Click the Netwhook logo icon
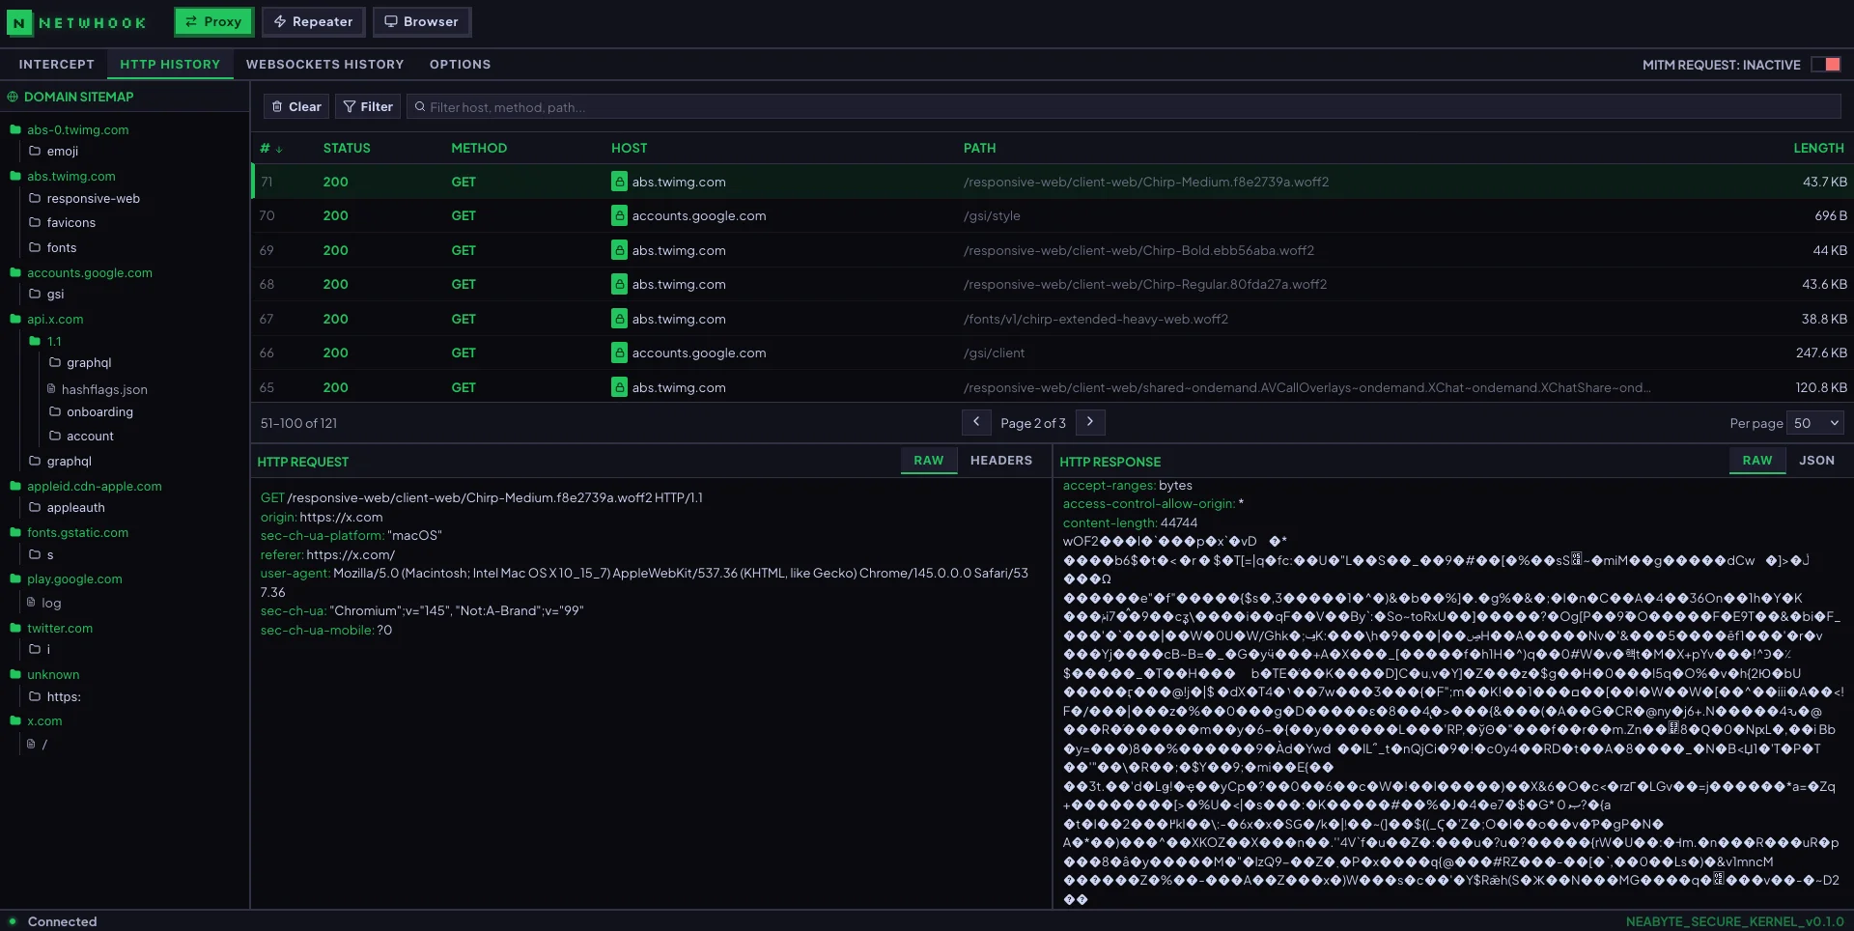 [x=18, y=22]
